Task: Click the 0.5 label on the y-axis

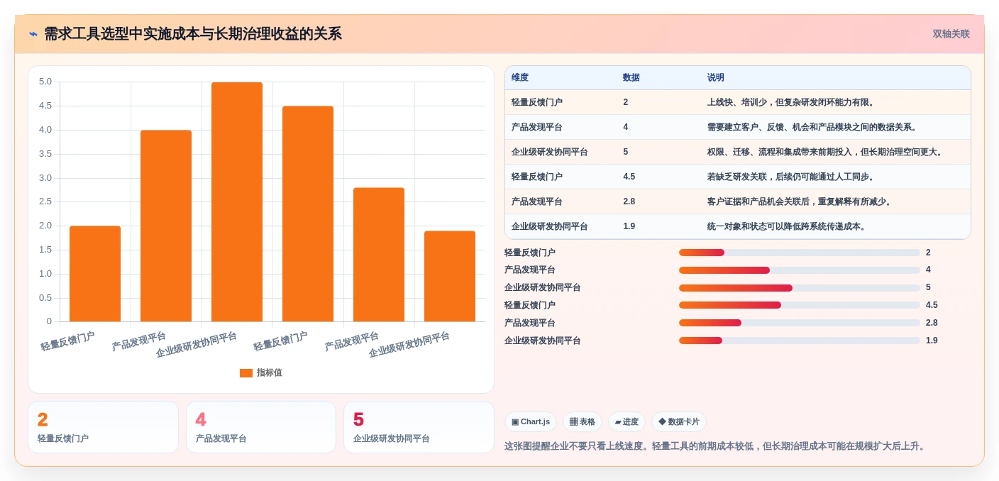Action: pos(45,298)
